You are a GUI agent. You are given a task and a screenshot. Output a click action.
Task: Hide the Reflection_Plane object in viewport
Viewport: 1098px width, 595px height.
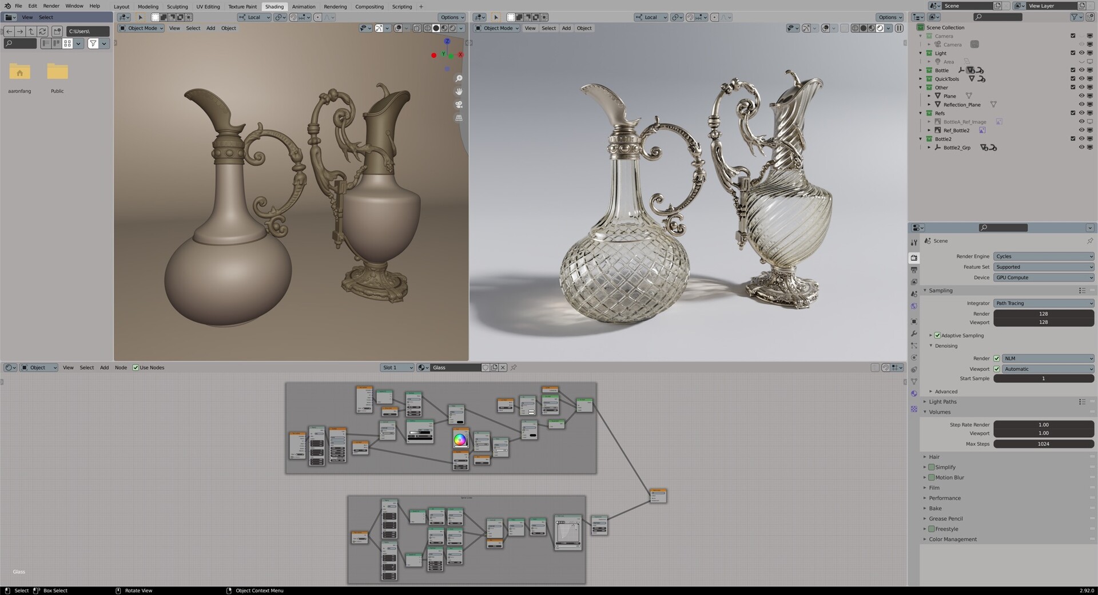[x=1081, y=104]
